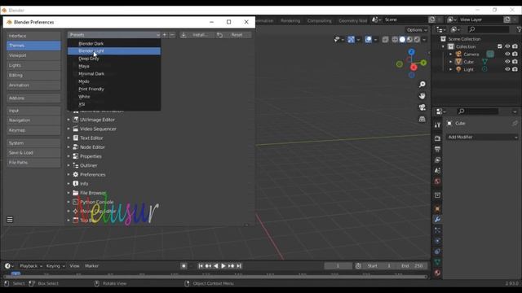Enable solid viewport shading
Image resolution: width=522 pixels, height=293 pixels.
click(x=402, y=40)
